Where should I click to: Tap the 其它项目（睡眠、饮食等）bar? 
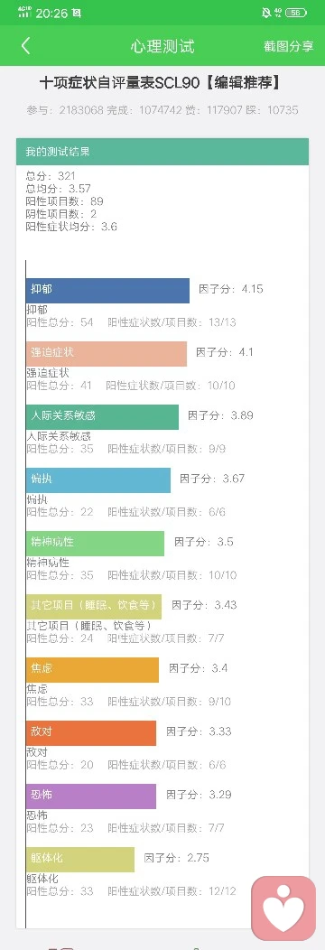tap(94, 607)
